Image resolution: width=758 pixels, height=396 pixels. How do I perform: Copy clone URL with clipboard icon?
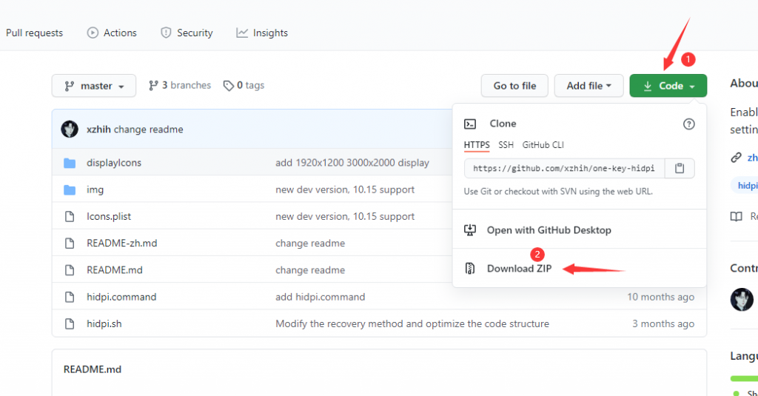[x=680, y=168]
